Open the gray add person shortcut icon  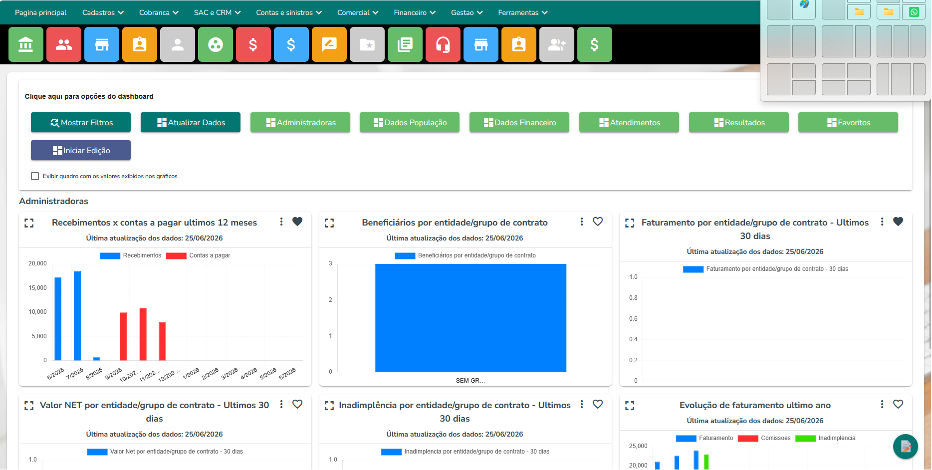pyautogui.click(x=557, y=44)
